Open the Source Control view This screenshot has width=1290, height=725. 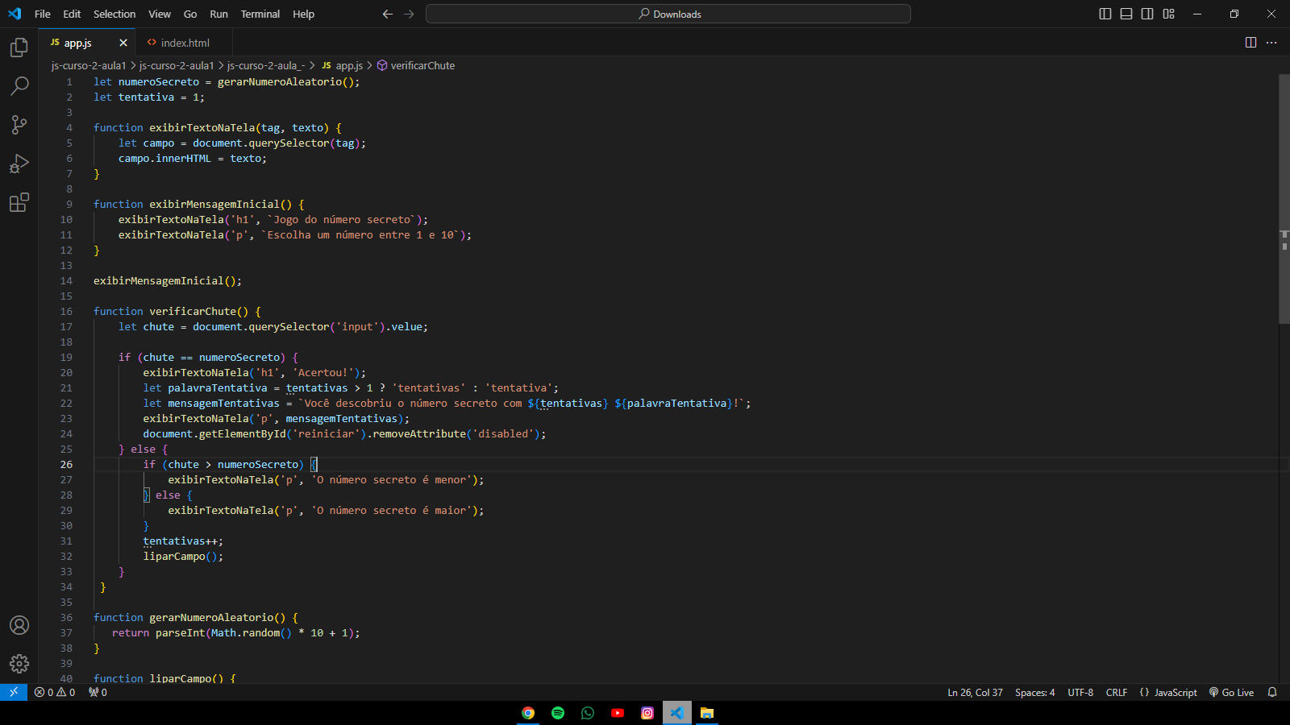pyautogui.click(x=19, y=125)
